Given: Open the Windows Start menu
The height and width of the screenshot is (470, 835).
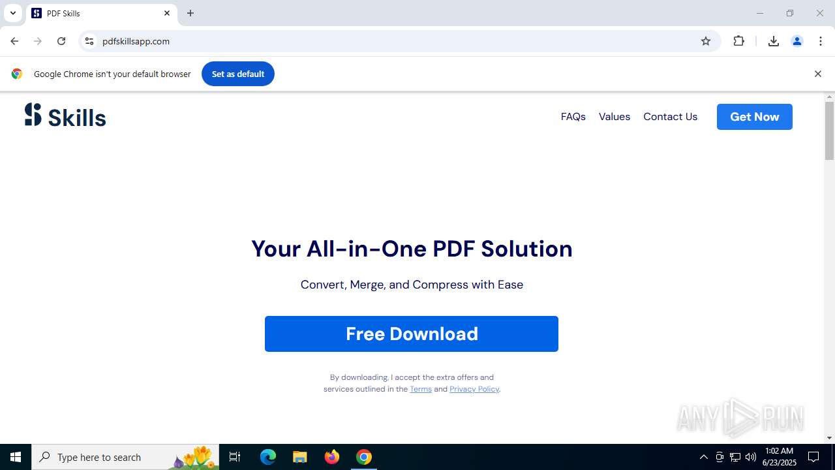Looking at the screenshot, I should [16, 457].
